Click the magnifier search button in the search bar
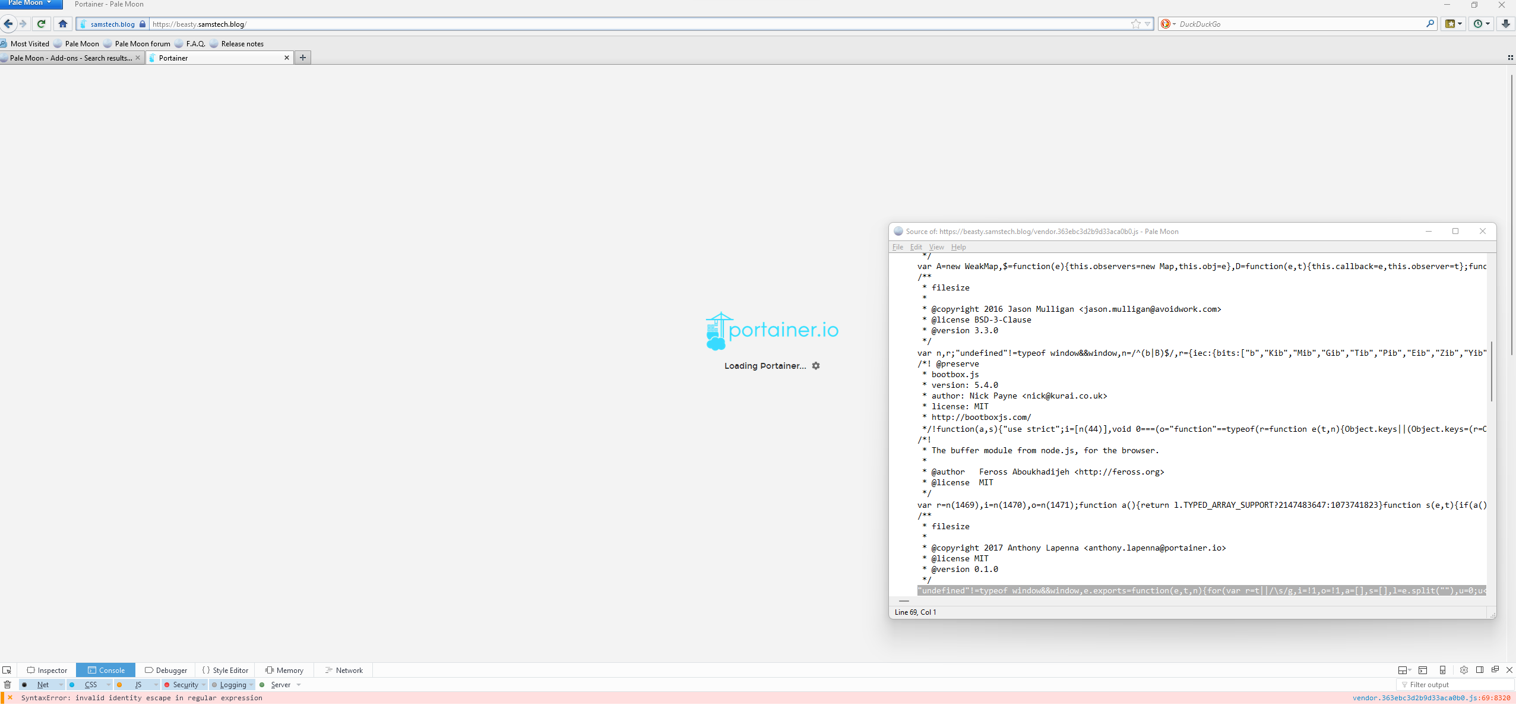Viewport: 1516px width, 724px height. click(x=1430, y=24)
